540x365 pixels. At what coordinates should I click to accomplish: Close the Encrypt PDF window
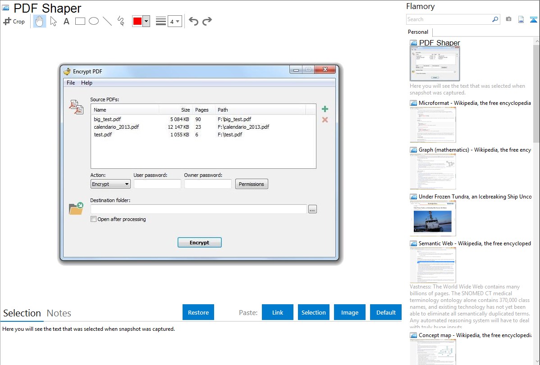coord(325,69)
